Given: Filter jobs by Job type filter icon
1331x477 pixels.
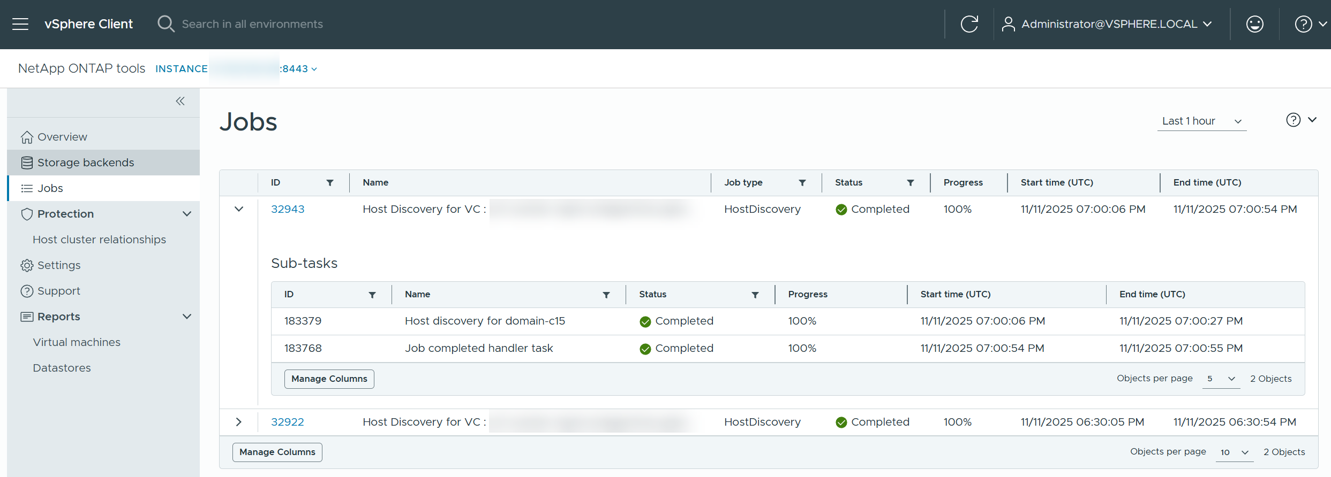Looking at the screenshot, I should point(802,183).
